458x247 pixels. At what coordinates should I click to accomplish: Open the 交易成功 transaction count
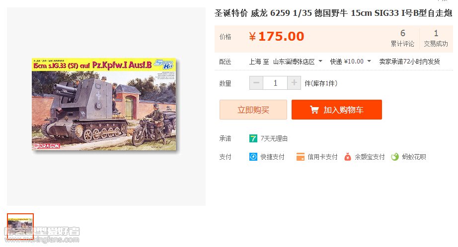(436, 38)
